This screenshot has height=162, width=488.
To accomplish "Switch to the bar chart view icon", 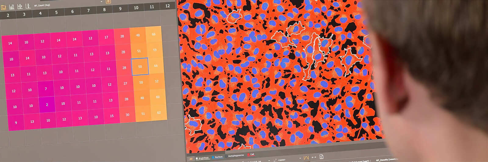I will (12, 7).
